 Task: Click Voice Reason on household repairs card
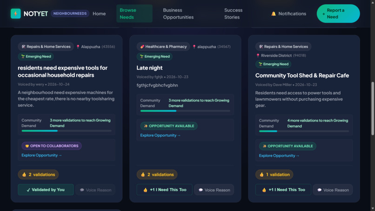click(x=95, y=190)
